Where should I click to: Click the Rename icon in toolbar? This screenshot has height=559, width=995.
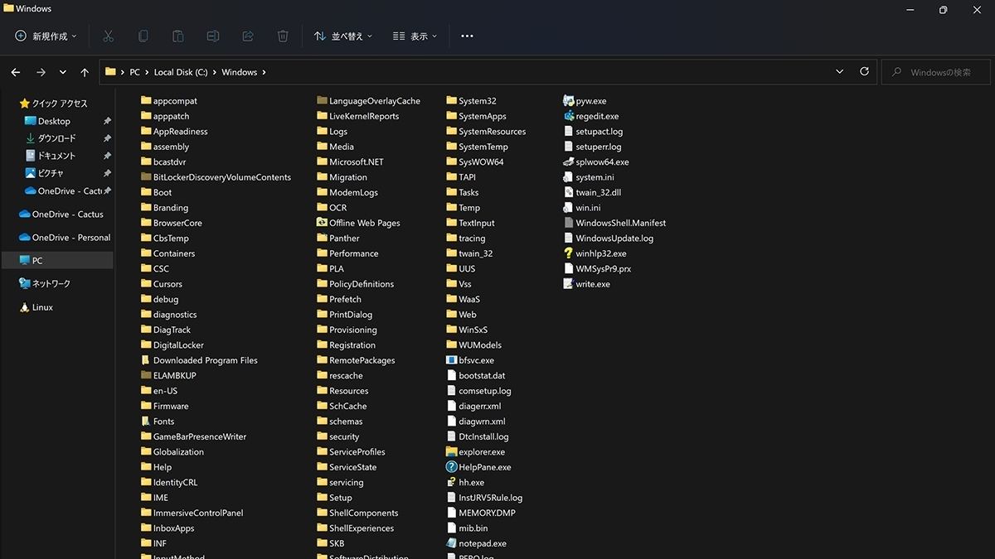212,36
